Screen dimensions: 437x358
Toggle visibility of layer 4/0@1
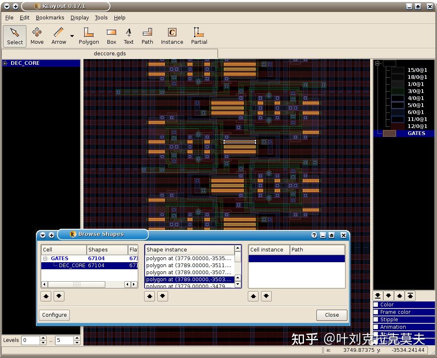coord(397,98)
